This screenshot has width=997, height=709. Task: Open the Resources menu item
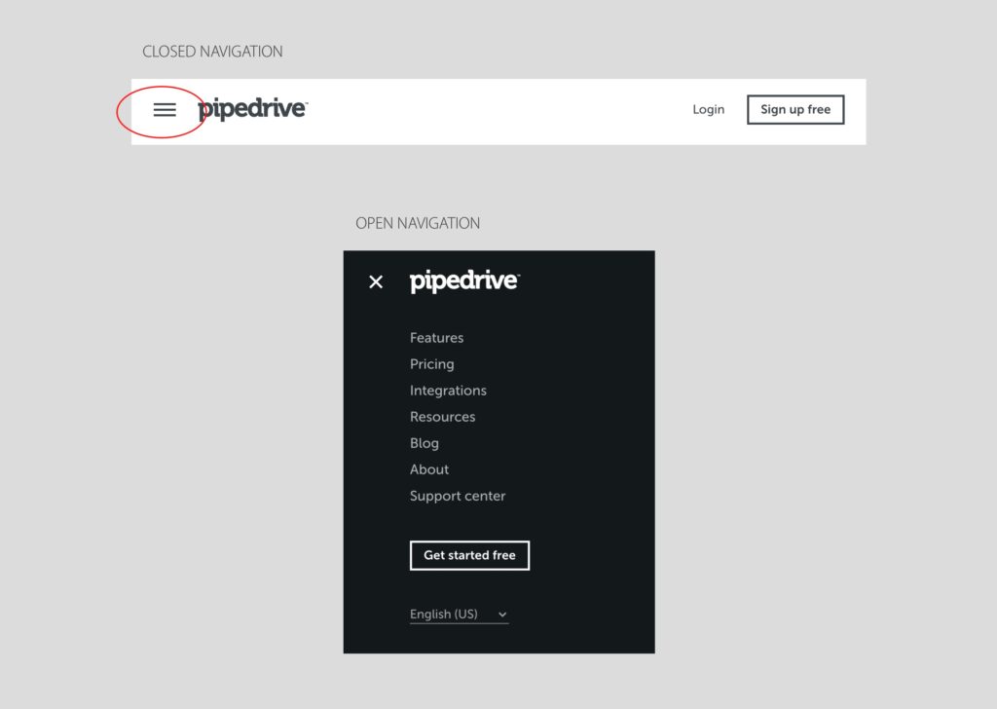[443, 417]
